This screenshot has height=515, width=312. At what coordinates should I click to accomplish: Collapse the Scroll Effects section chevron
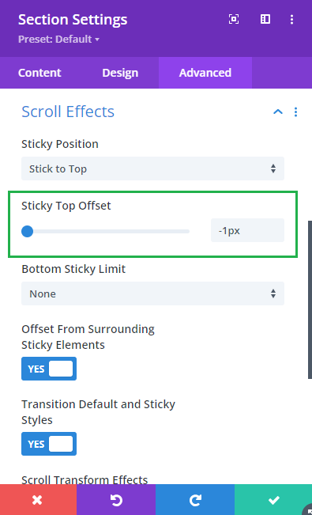click(x=278, y=112)
